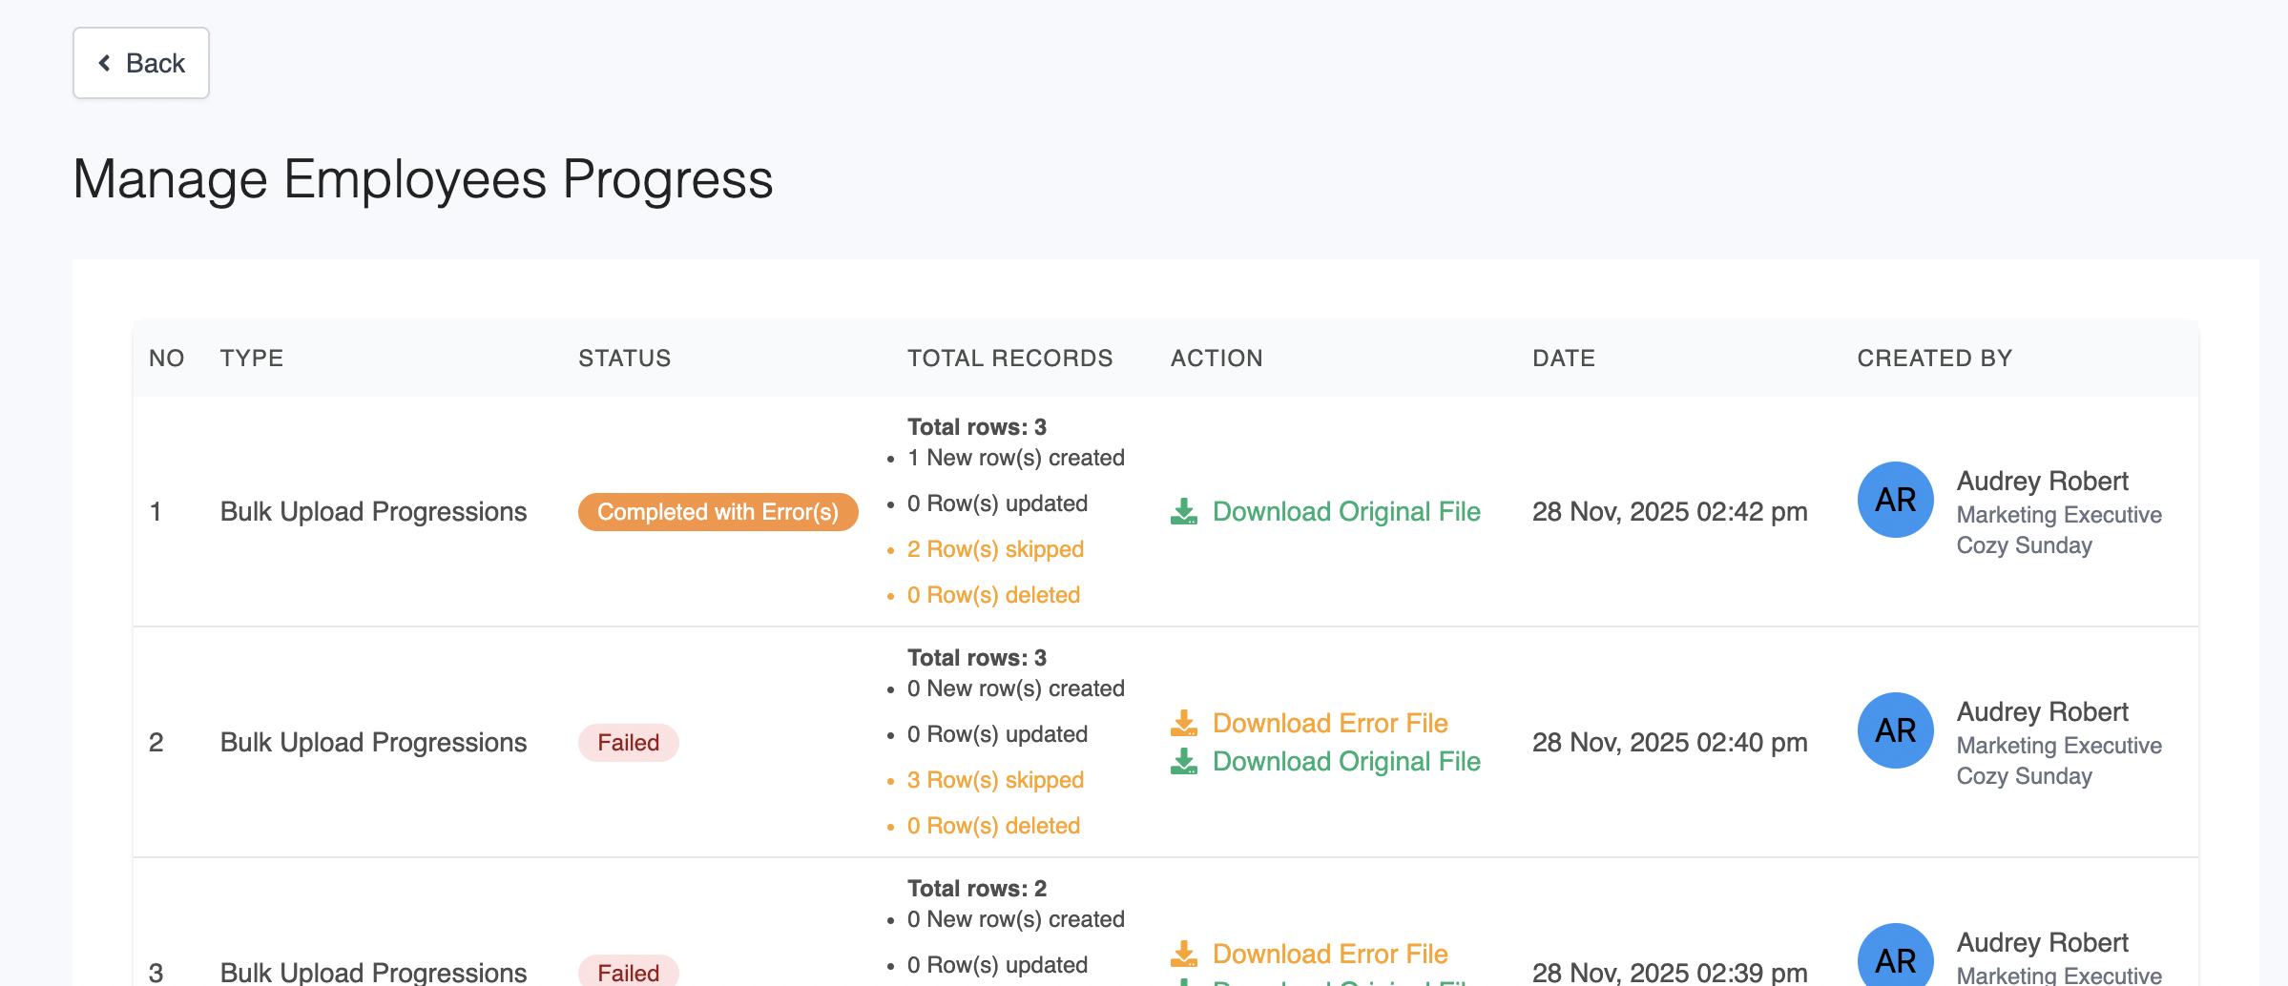Click the Back button
The height and width of the screenshot is (986, 2288).
(x=141, y=63)
